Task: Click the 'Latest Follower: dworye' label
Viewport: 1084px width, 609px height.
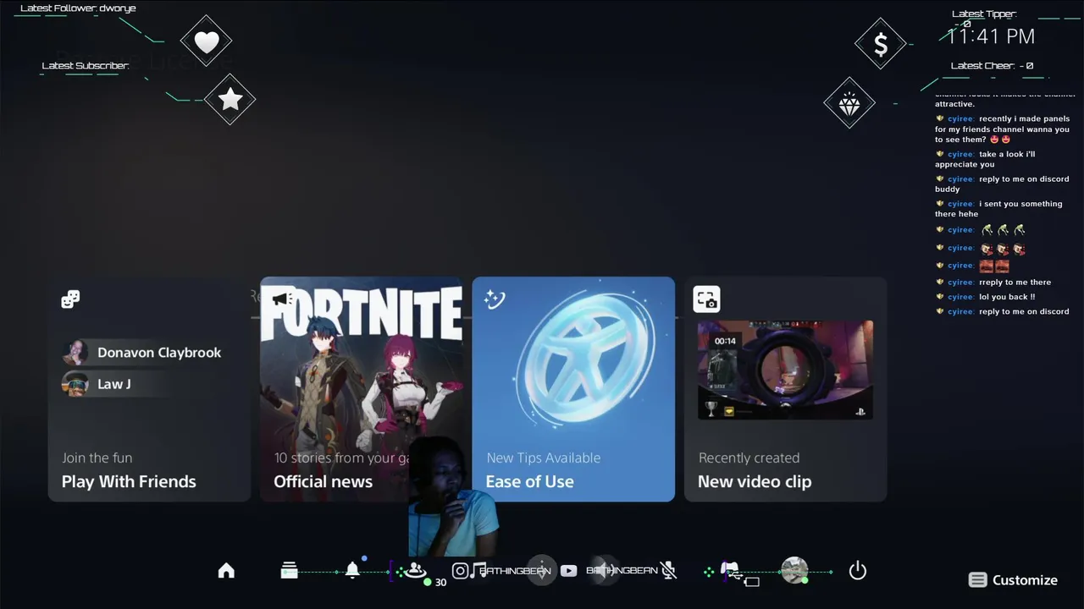Action: click(78, 8)
